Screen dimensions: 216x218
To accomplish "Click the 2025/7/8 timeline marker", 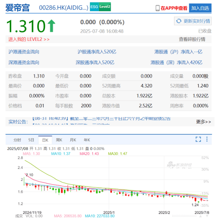I will (x=202, y=212).
